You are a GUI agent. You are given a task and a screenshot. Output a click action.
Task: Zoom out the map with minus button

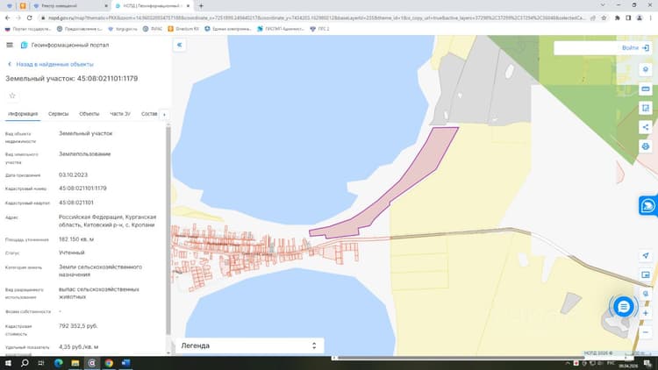pyautogui.click(x=646, y=332)
